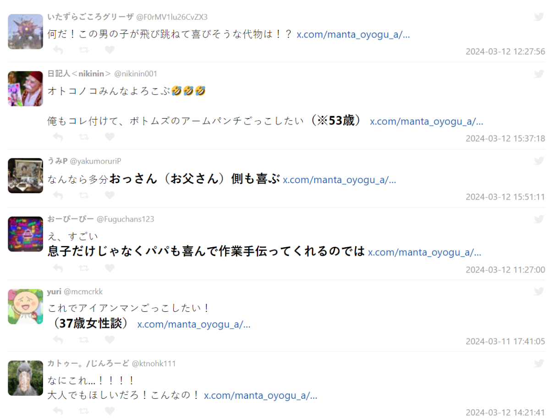Open @Fuguchans123 handle link
Image resolution: width=550 pixels, height=419 pixels.
(x=125, y=219)
